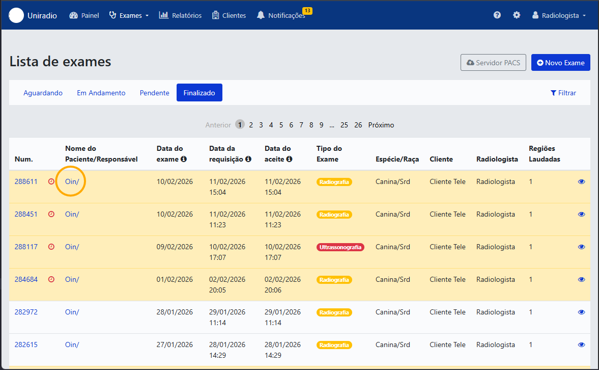Click info icon beside Data do aceite
The image size is (599, 370).
[289, 159]
